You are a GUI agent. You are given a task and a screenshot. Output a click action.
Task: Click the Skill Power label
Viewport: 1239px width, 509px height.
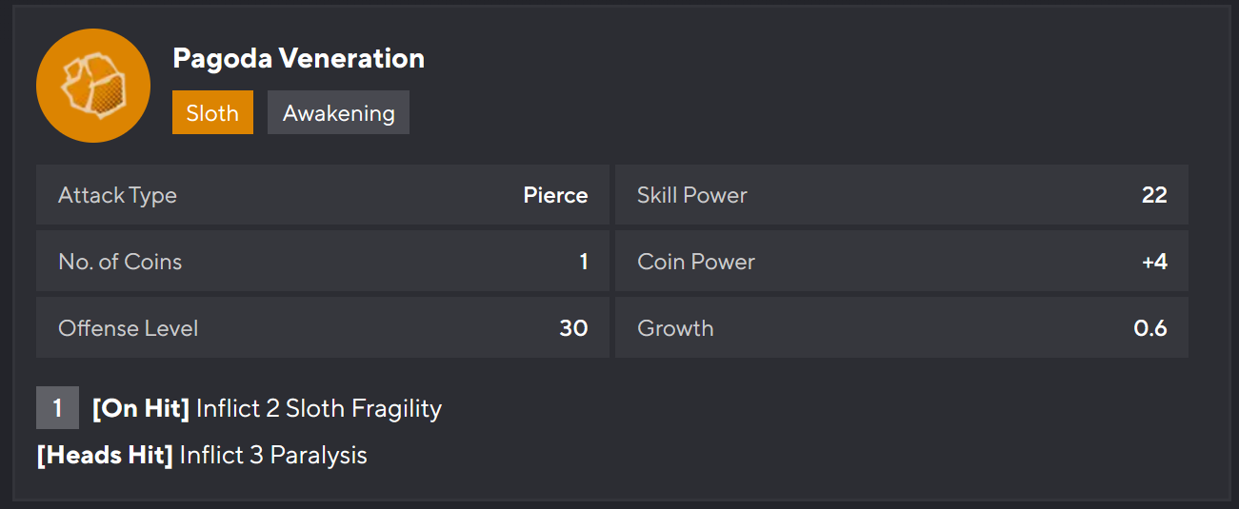point(692,195)
